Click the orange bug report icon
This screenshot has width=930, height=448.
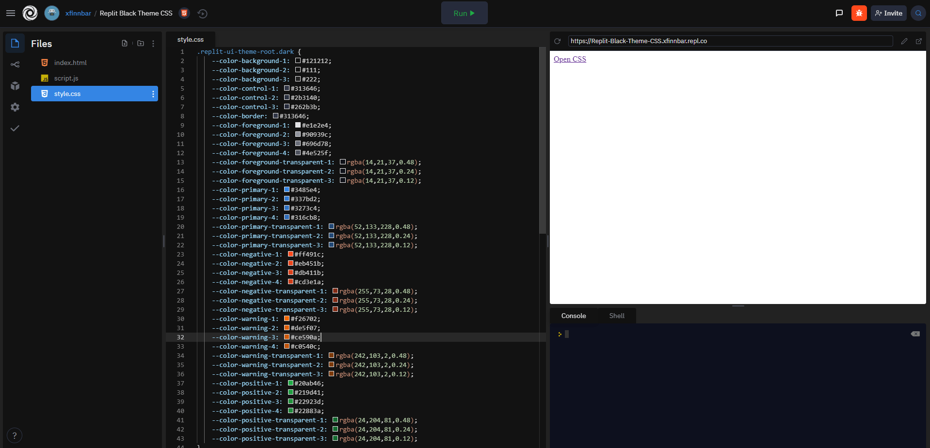(859, 13)
